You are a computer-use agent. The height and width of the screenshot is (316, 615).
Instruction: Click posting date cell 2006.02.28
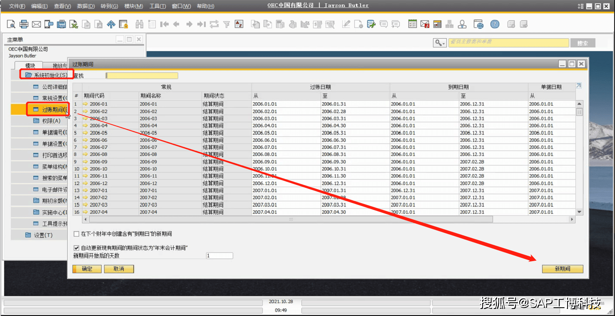point(355,111)
